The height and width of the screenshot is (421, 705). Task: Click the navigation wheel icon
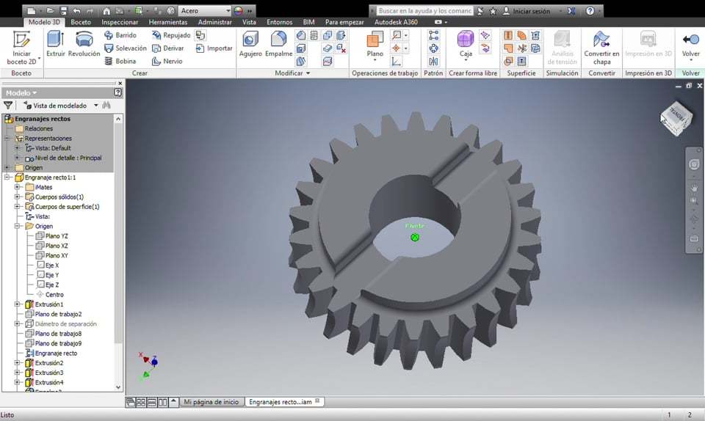(x=694, y=164)
